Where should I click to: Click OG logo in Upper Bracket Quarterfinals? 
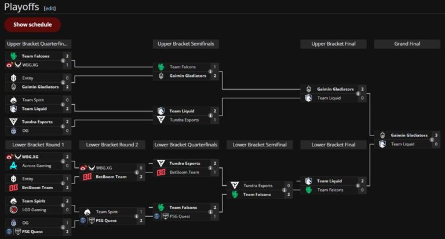click(13, 131)
